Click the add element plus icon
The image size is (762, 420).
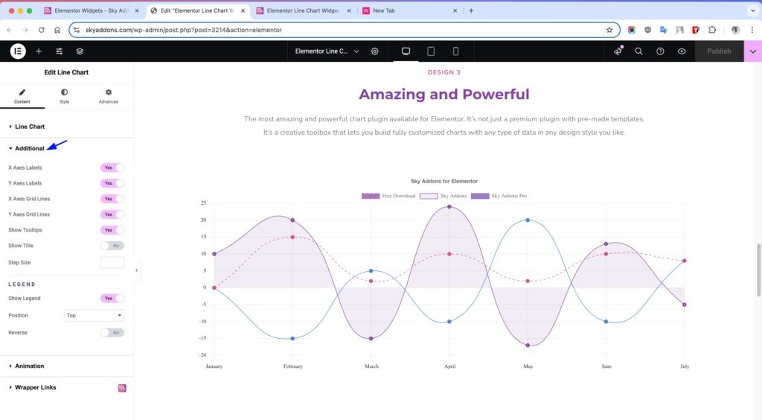click(39, 51)
